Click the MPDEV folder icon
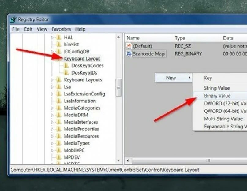This screenshot has width=247, height=191. coord(59,157)
